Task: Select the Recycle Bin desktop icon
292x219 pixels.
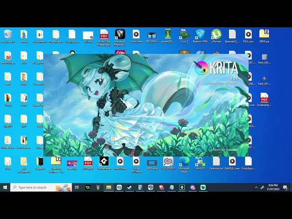Action: [x=8, y=36]
